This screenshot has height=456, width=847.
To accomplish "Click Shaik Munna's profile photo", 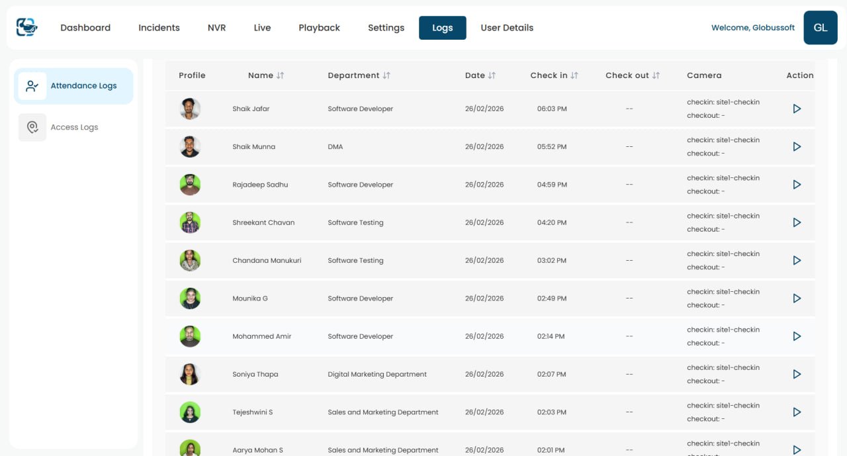I will 190,146.
